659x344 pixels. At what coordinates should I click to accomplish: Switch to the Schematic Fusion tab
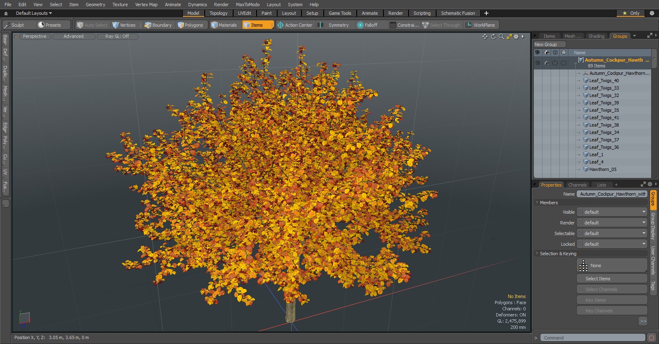[x=458, y=13]
